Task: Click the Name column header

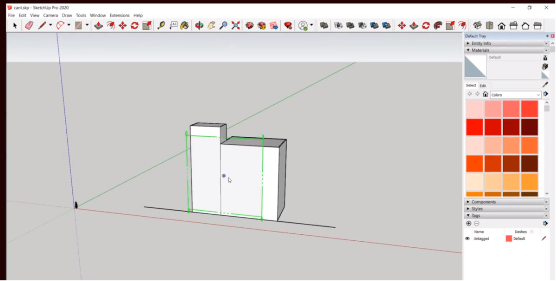Action: pos(479,232)
